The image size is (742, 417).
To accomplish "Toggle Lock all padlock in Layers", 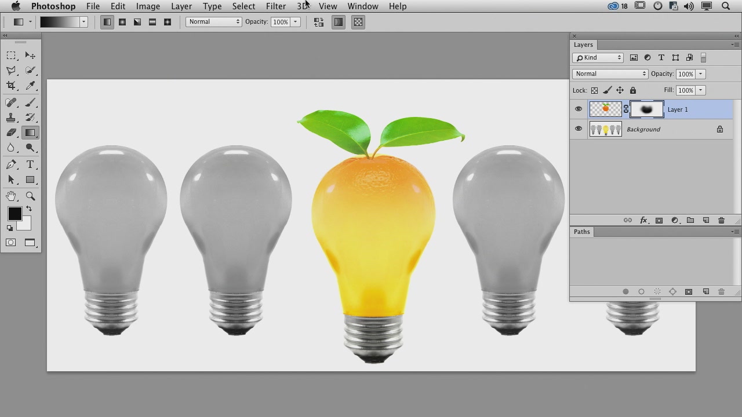I will click(x=633, y=90).
